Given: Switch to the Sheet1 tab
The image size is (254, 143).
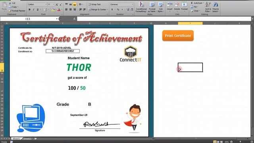Looking at the screenshot, I should coord(17,139).
